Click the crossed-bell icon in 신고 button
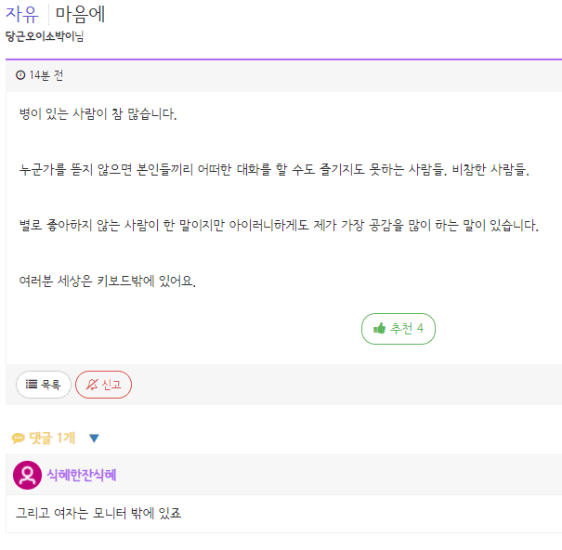562x550 pixels. (x=92, y=385)
